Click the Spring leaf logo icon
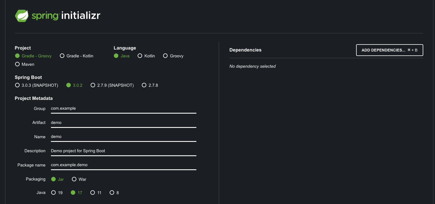 pos(22,16)
